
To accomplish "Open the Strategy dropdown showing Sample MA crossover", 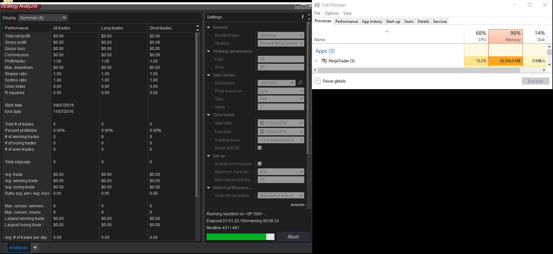I will 281,43.
